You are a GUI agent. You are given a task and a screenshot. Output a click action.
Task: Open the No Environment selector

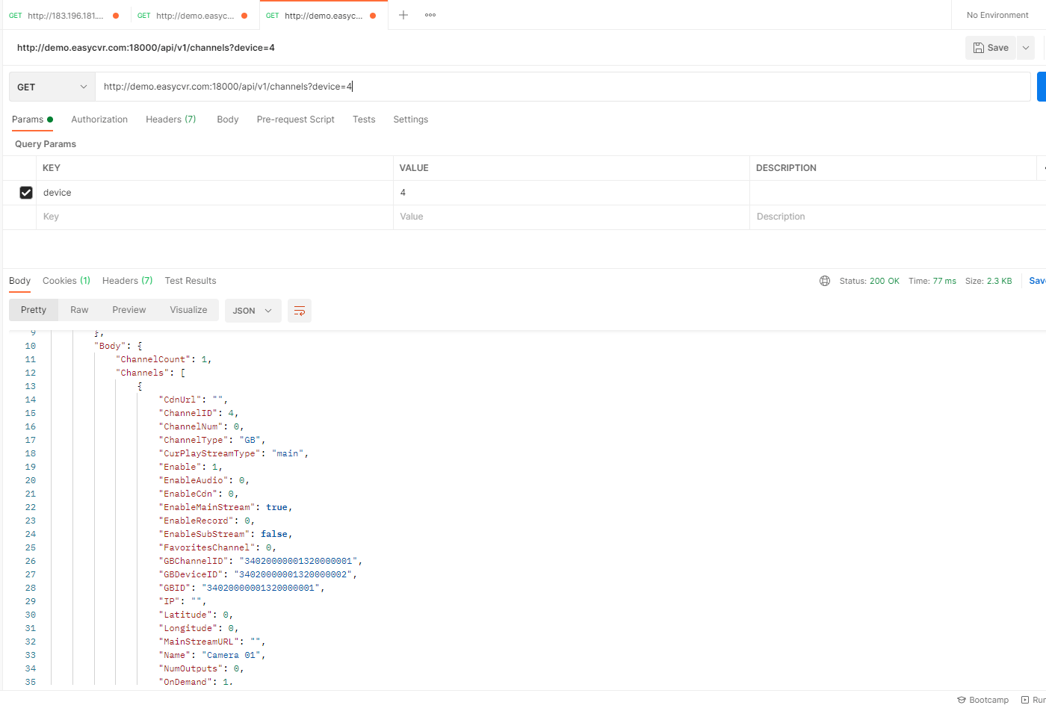[x=997, y=15]
